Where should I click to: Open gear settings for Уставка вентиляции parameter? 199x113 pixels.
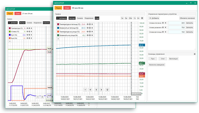point(163,32)
